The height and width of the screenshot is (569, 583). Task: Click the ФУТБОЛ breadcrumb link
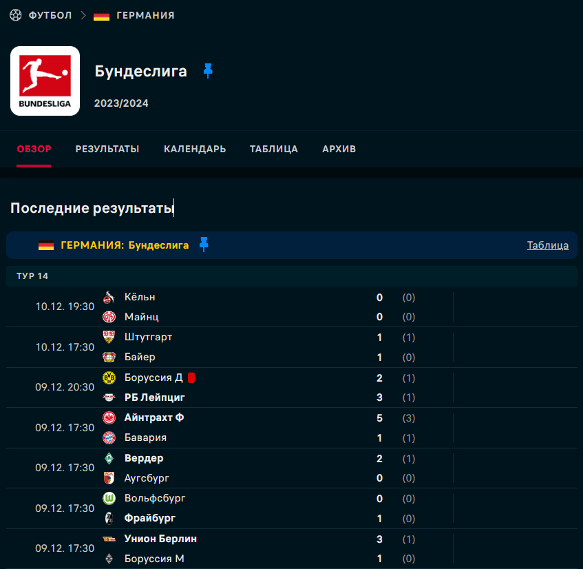pyautogui.click(x=50, y=15)
